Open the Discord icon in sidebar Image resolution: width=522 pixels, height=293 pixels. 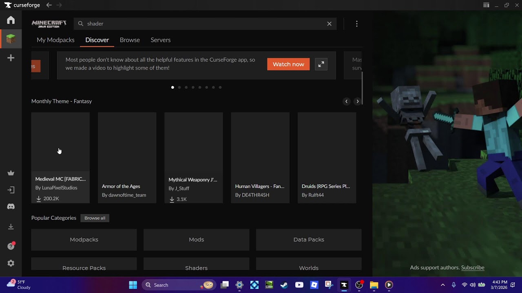pyautogui.click(x=11, y=207)
